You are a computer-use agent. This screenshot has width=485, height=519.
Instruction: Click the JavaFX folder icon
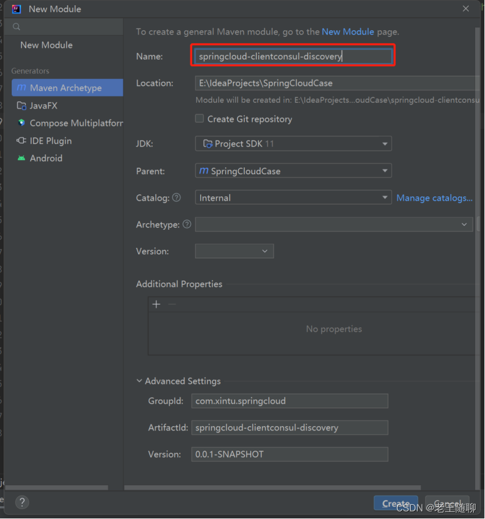coord(22,106)
